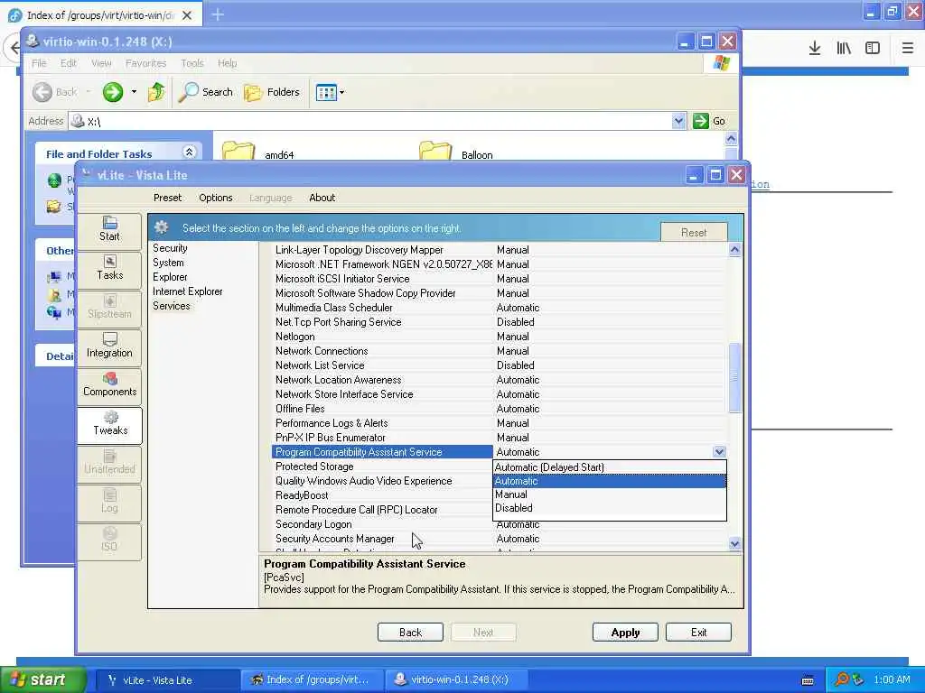The image size is (925, 693).
Task: Click the Up folder icon in Explorer
Action: (x=156, y=92)
